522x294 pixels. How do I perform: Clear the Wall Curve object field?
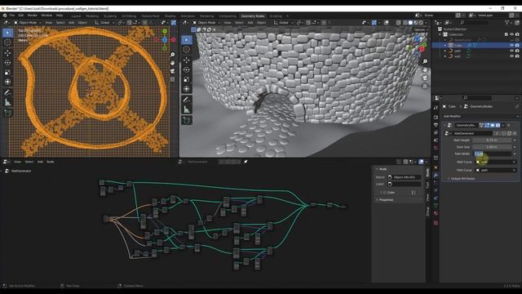pyautogui.click(x=514, y=162)
